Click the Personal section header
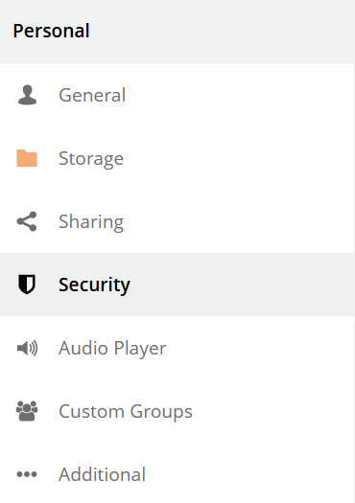This screenshot has height=503, width=355. pos(51,31)
